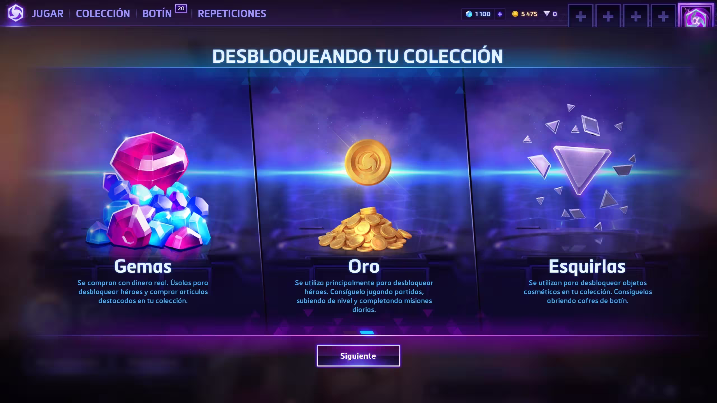Click the third empty party slot plus
Screen dimensions: 717x403
(x=636, y=16)
